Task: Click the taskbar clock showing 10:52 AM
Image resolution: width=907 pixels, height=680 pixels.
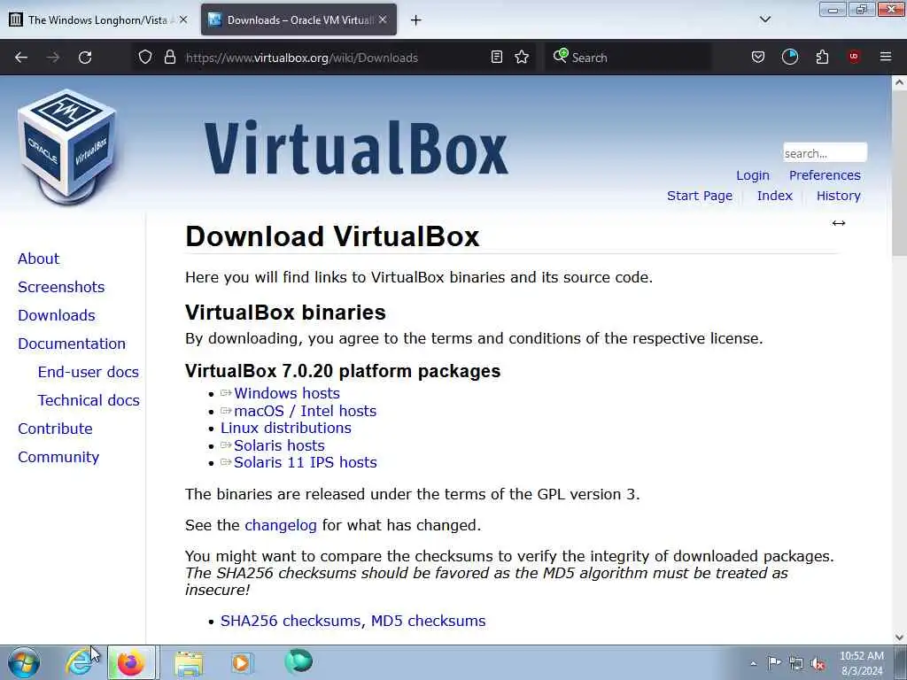Action: [x=862, y=662]
